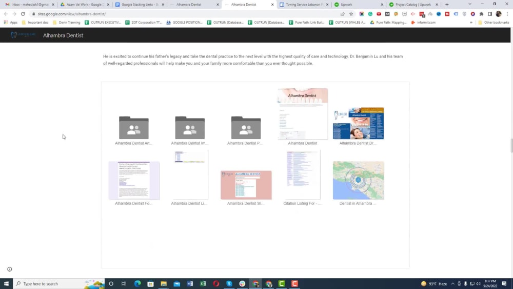Open the Alhambra Dentist Fo... form thumbnail
Screen dimensions: 513x289
134,180
